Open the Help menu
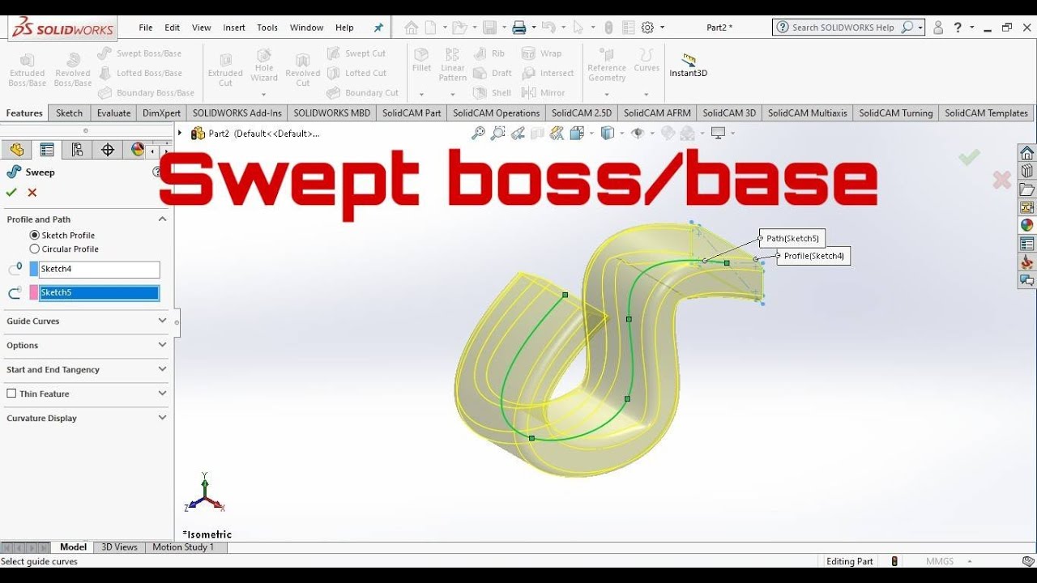 (344, 28)
